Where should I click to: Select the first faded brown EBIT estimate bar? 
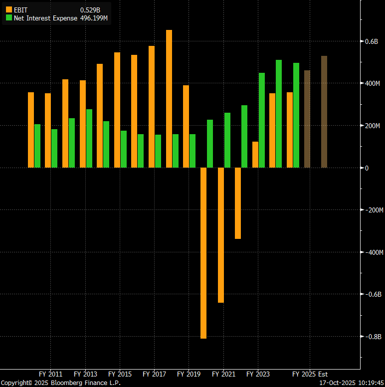coord(307,119)
